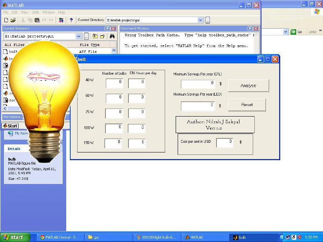Click the Paste clipboard icon in MATLAB toolbar
The width and height of the screenshot is (323, 242).
click(x=37, y=20)
